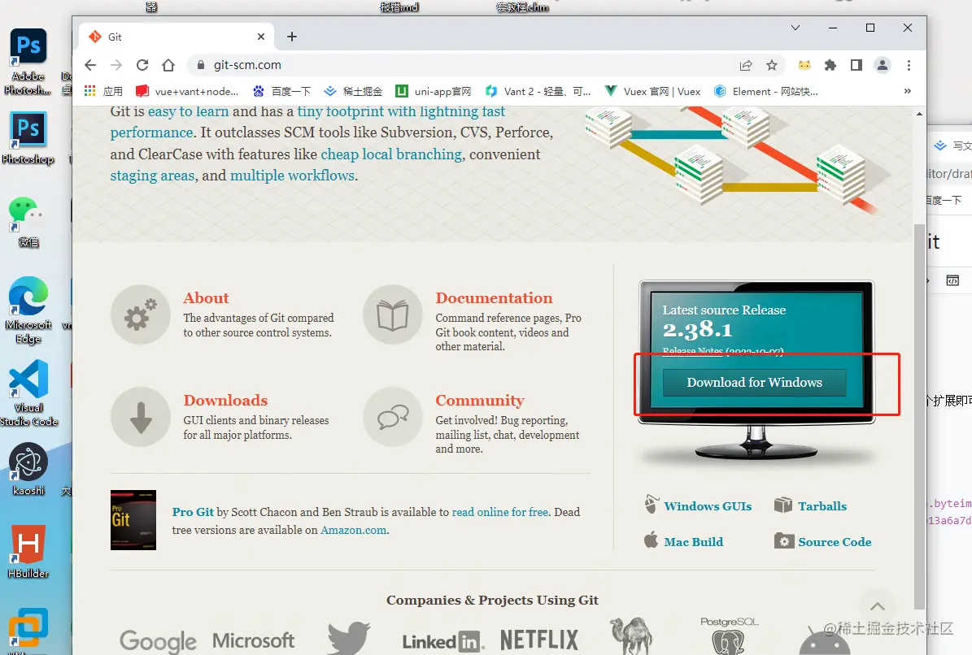Close the Git browser tab
Screen dimensions: 972x655
point(261,37)
